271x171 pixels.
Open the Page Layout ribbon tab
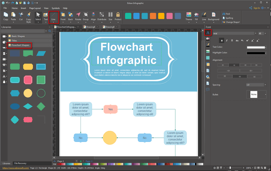click(x=34, y=8)
